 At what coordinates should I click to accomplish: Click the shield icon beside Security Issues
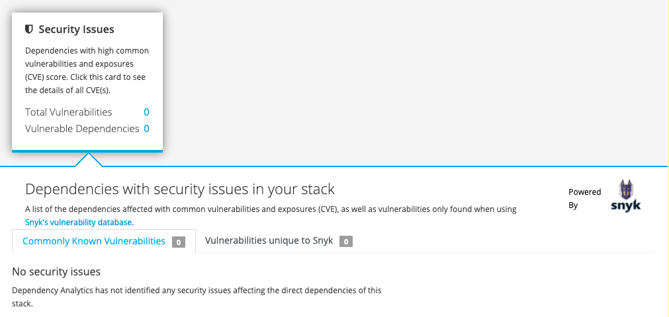(28, 30)
